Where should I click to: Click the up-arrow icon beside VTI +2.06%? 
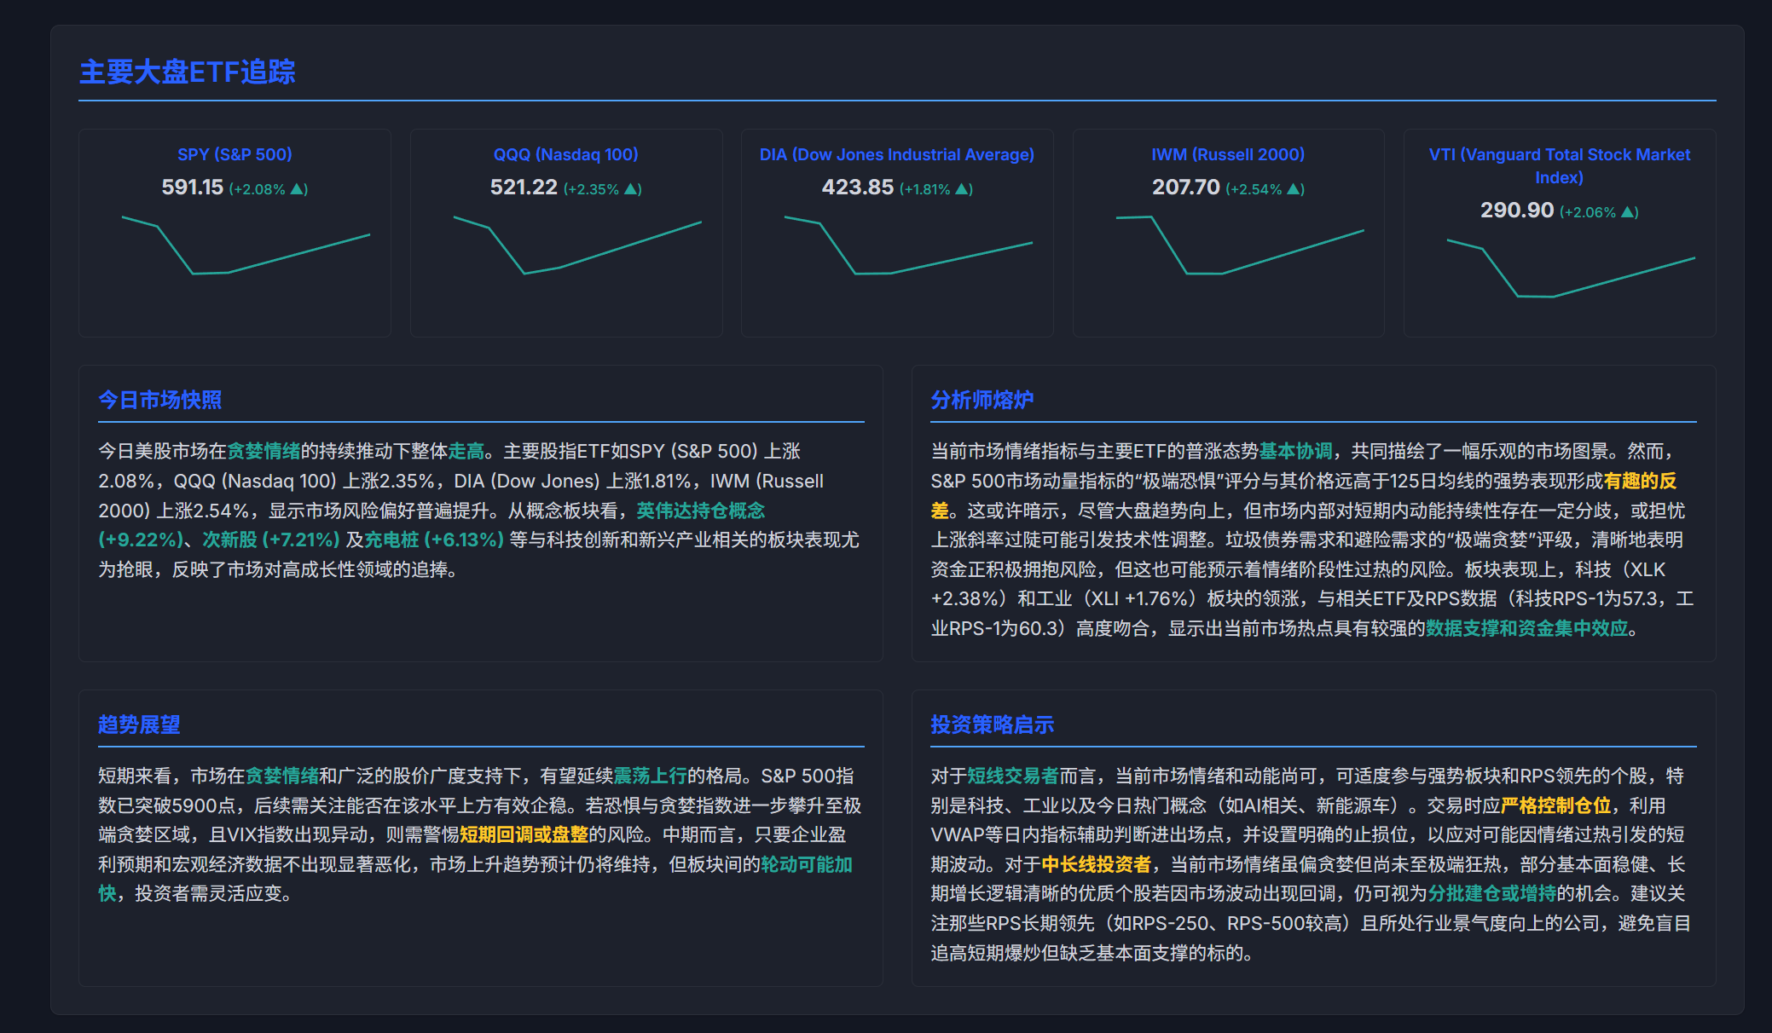(x=1628, y=211)
